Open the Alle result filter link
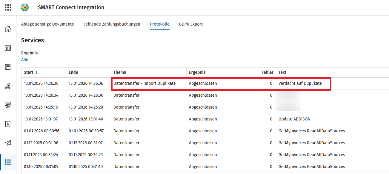This screenshot has height=174, width=389. pos(25,59)
